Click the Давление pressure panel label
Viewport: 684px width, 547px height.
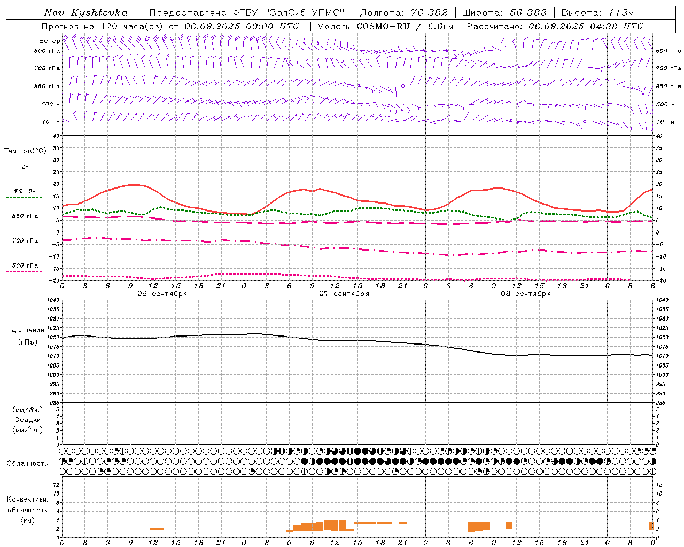(28, 330)
